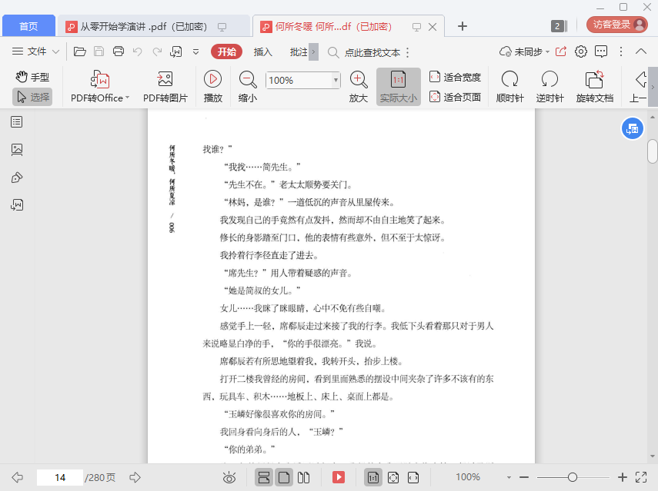Open the annotations pen panel icon
The width and height of the screenshot is (658, 491).
click(17, 177)
